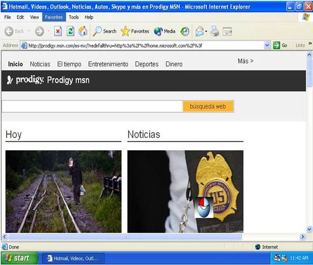Click the Hoy section heading
This screenshot has width=313, height=265.
[13, 134]
